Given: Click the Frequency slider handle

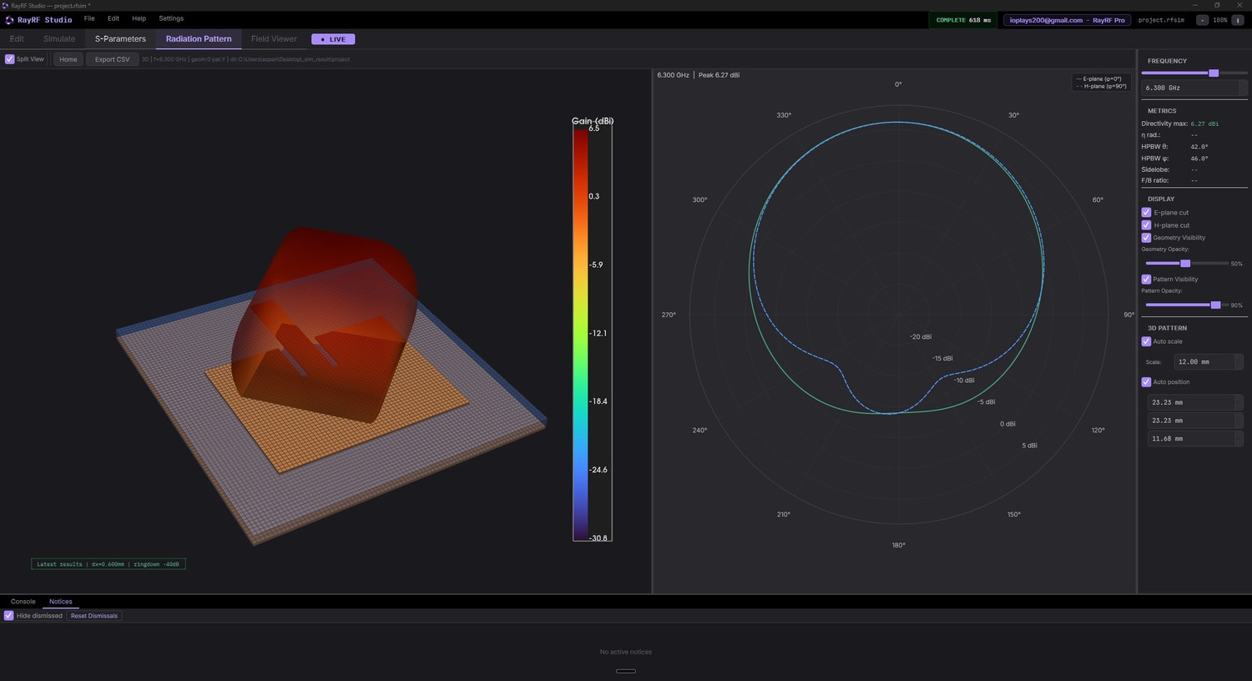Looking at the screenshot, I should (x=1214, y=73).
